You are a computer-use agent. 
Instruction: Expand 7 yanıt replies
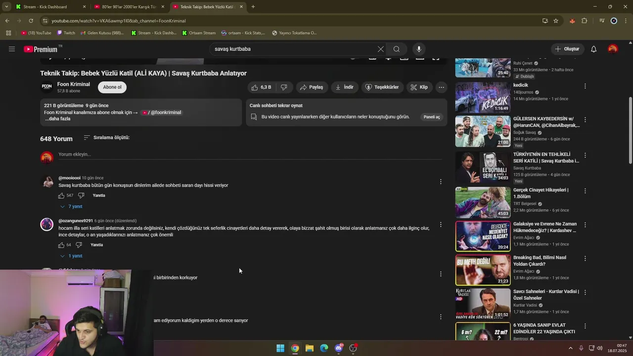pos(71,206)
